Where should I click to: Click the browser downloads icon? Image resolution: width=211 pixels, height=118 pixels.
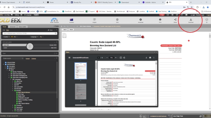[203, 7]
